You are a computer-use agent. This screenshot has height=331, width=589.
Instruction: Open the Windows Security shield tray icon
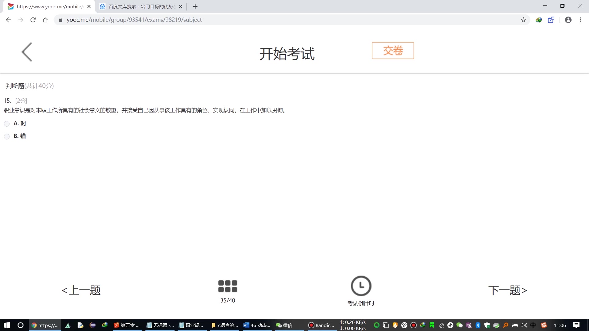[487, 325]
